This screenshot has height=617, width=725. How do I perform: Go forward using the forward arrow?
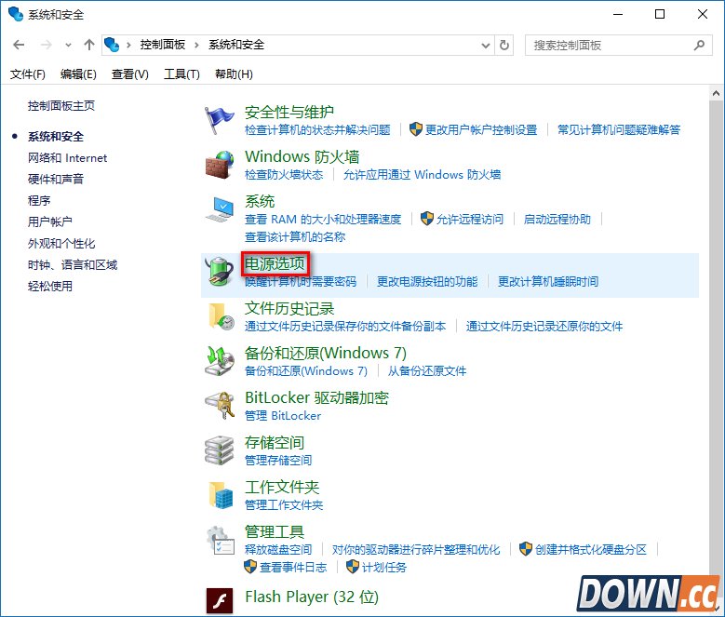(46, 45)
